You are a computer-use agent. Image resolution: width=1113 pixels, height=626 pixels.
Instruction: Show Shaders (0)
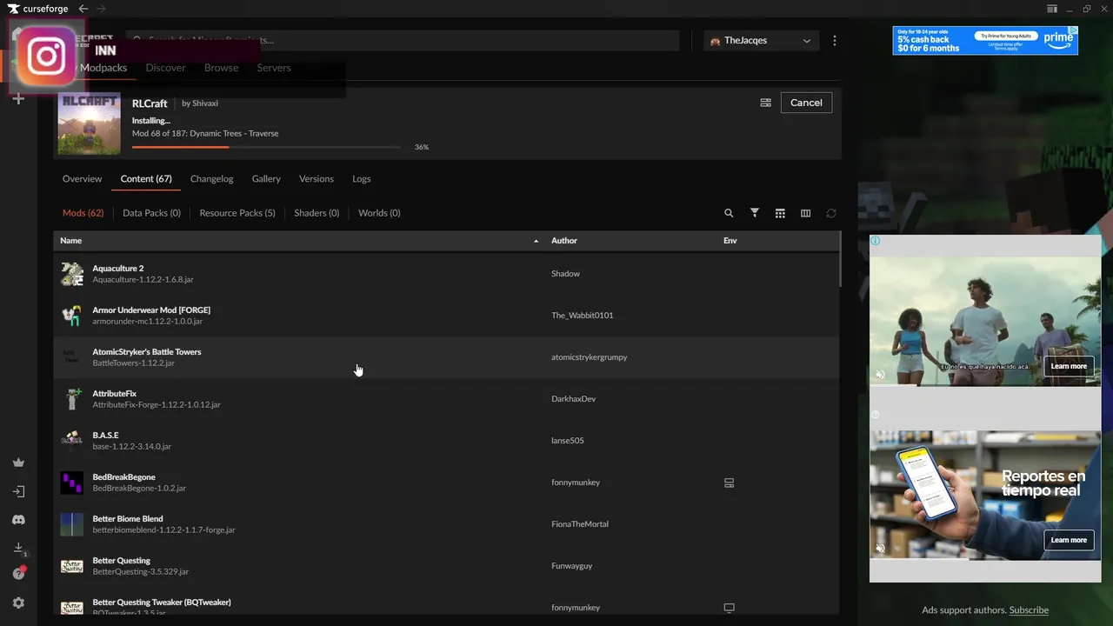[317, 213]
